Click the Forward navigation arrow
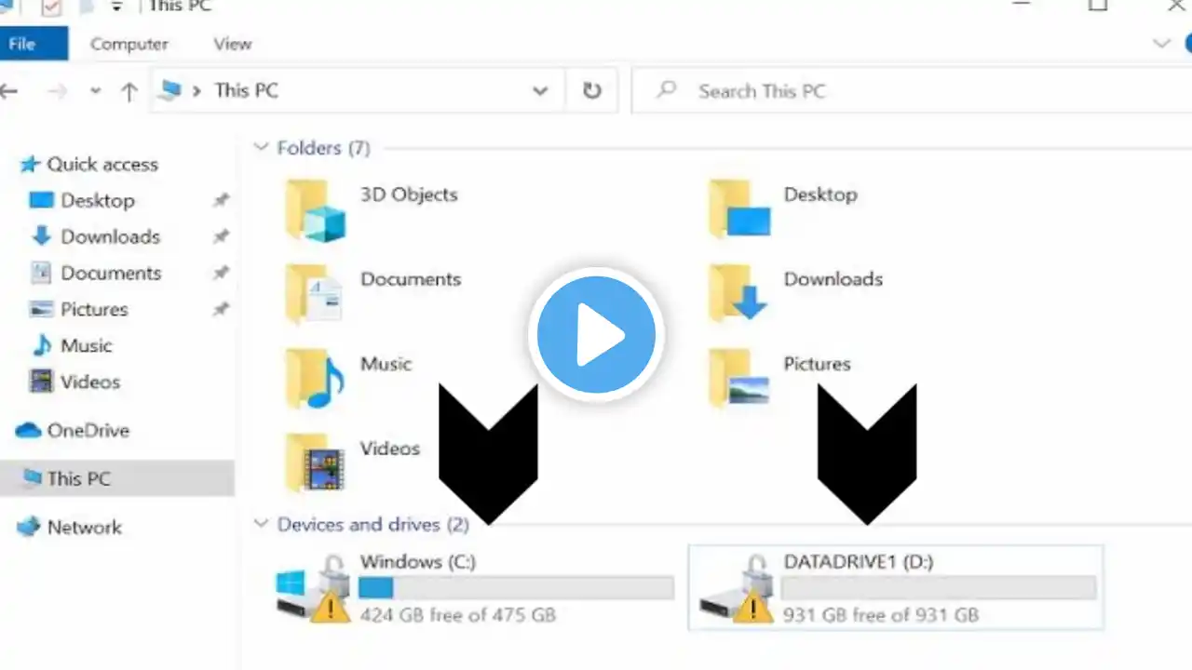This screenshot has height=670, width=1192. pyautogui.click(x=57, y=91)
